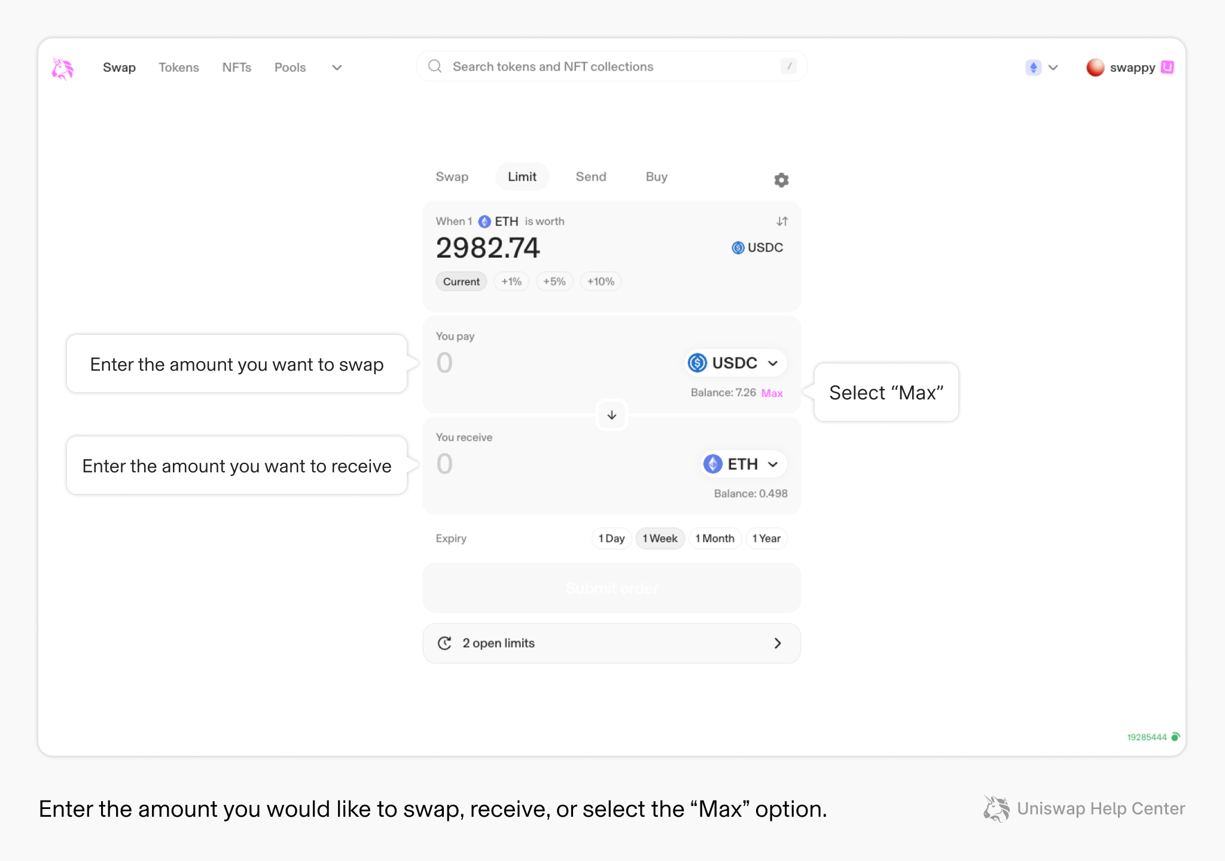Open the USDC pay token selector
Viewport: 1225px width, 861px height.
click(735, 363)
